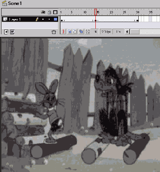Enable Onion Skin Outlines

point(75,32)
